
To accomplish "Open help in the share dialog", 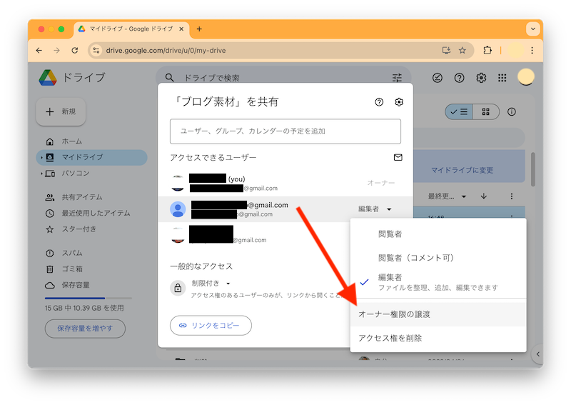I will [x=379, y=102].
